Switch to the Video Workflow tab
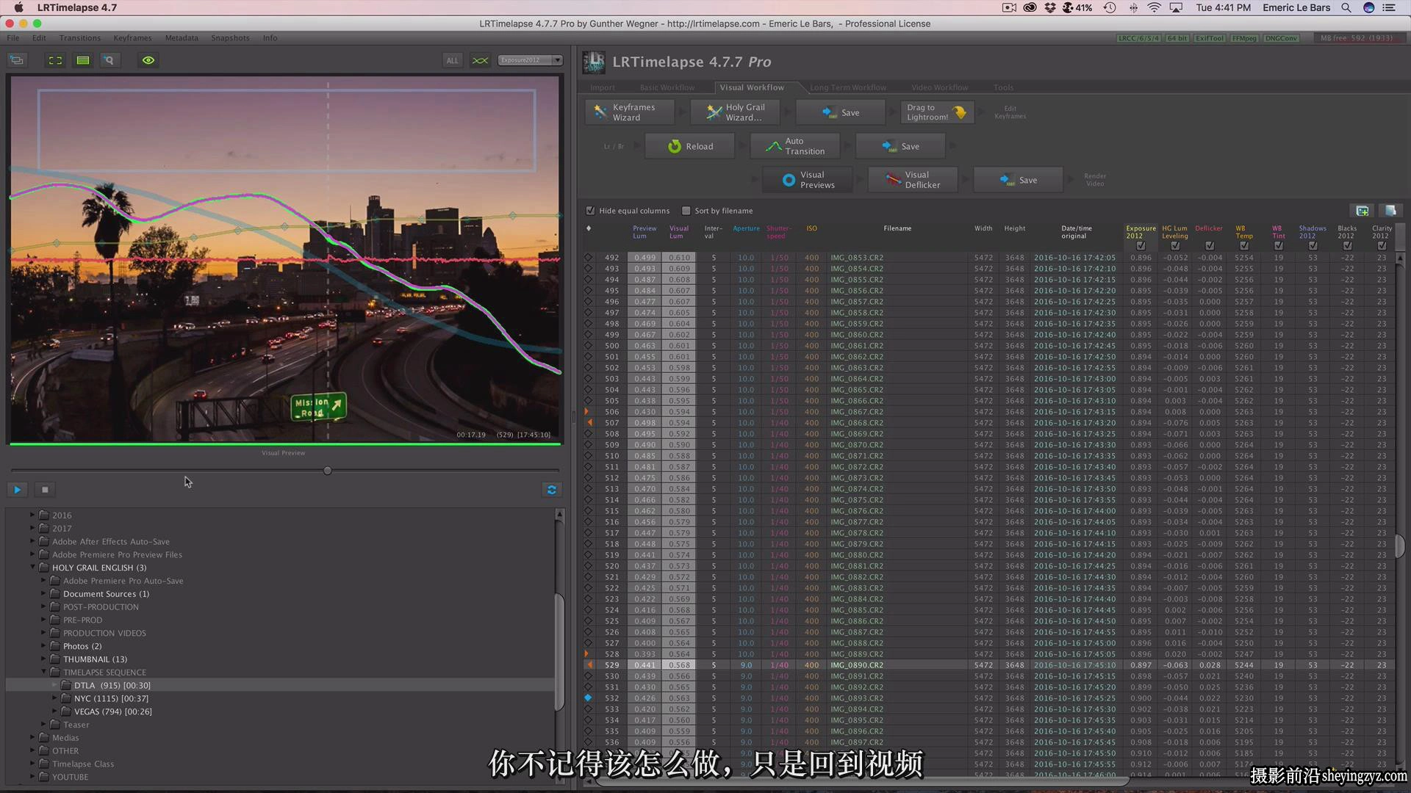 (939, 87)
